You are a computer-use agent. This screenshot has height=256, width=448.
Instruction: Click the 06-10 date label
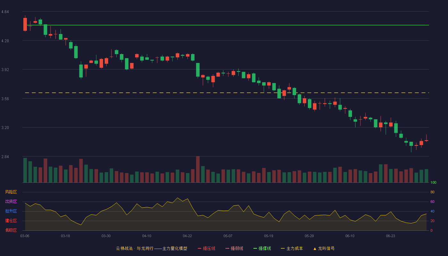click(x=350, y=236)
